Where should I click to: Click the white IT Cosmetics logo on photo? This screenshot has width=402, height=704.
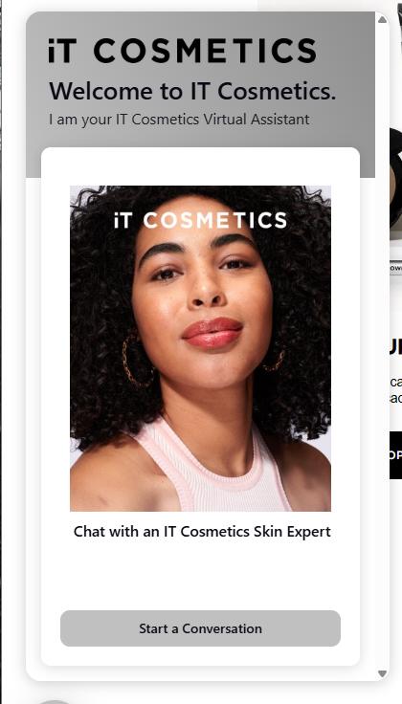pyautogui.click(x=200, y=220)
